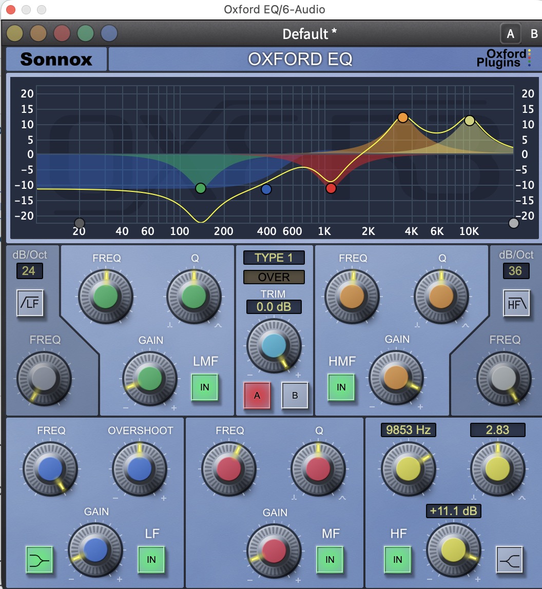
Task: Click the green LMF node on graph
Action: (x=201, y=188)
